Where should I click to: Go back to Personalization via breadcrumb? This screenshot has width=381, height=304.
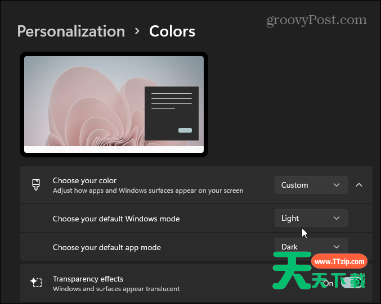coord(71,31)
